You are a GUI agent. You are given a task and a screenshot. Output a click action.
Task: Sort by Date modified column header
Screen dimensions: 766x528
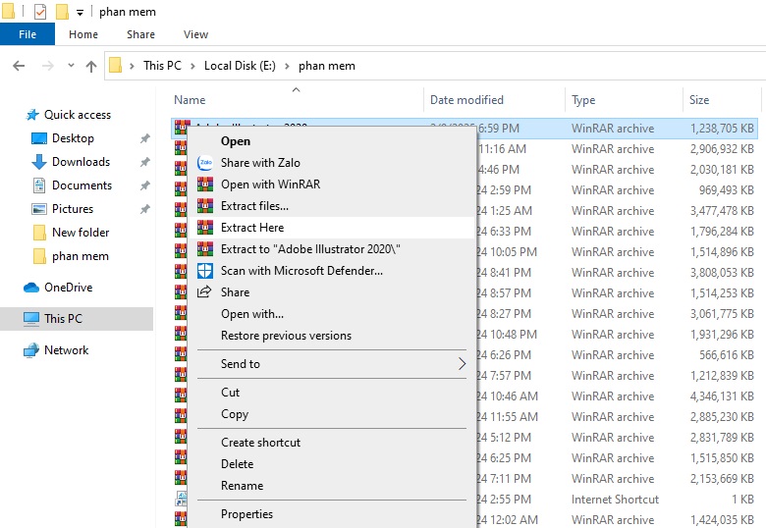466,100
